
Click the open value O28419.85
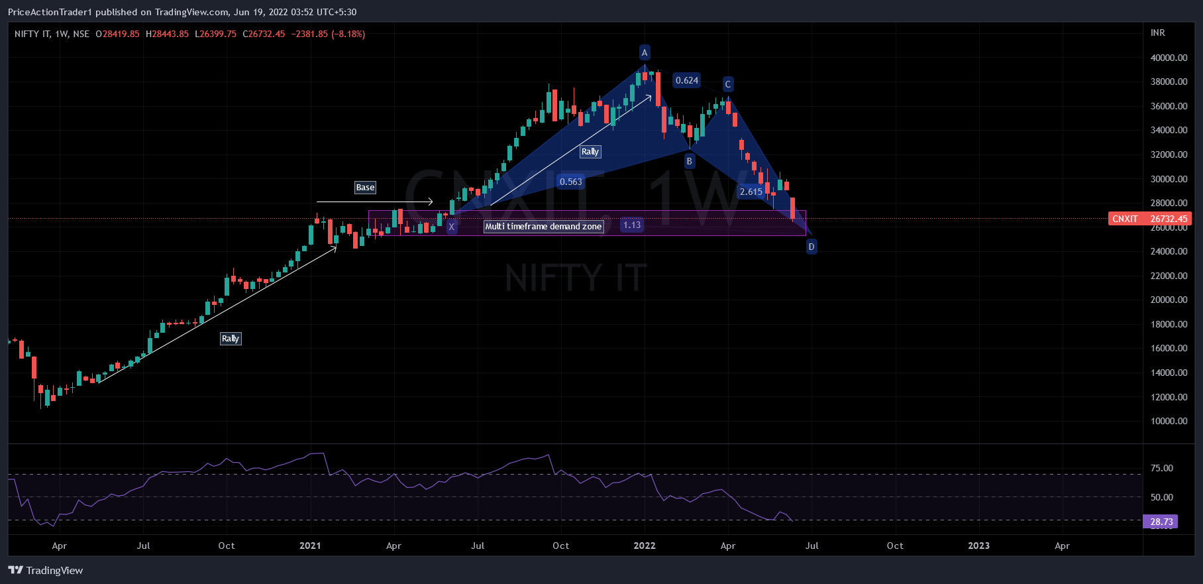[x=118, y=34]
